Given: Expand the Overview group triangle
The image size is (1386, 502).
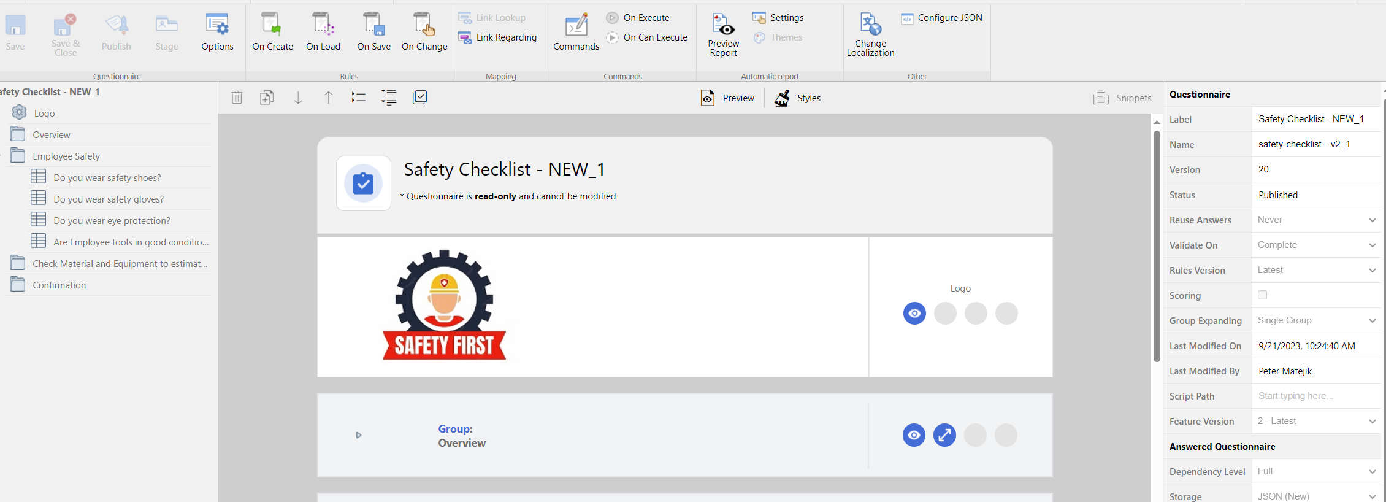Looking at the screenshot, I should pyautogui.click(x=359, y=435).
